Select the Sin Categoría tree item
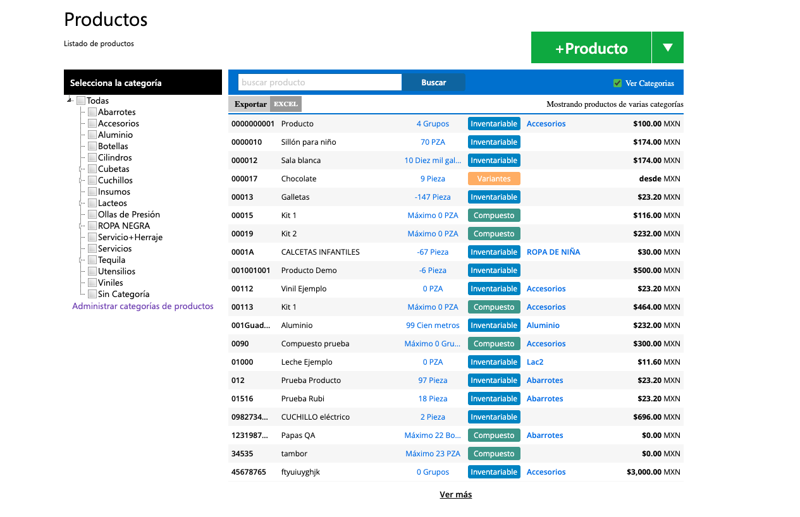 (124, 294)
